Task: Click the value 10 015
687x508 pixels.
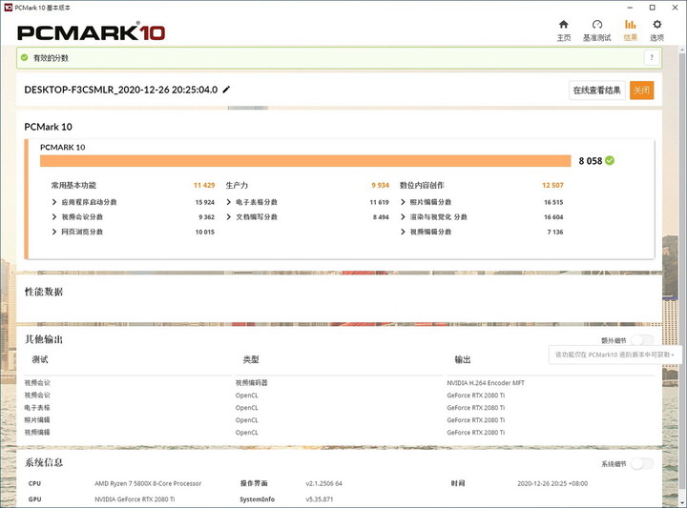Action: 205,232
